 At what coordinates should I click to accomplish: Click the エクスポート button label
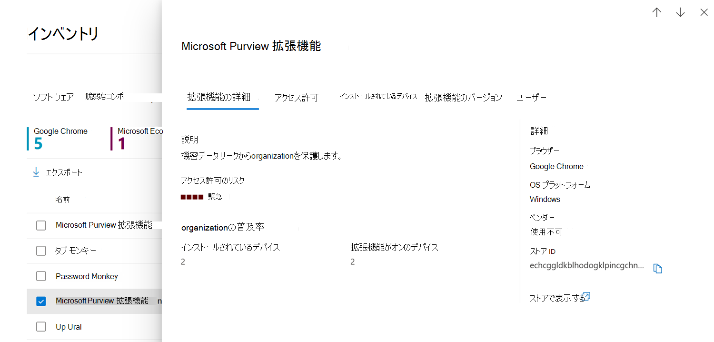point(64,172)
